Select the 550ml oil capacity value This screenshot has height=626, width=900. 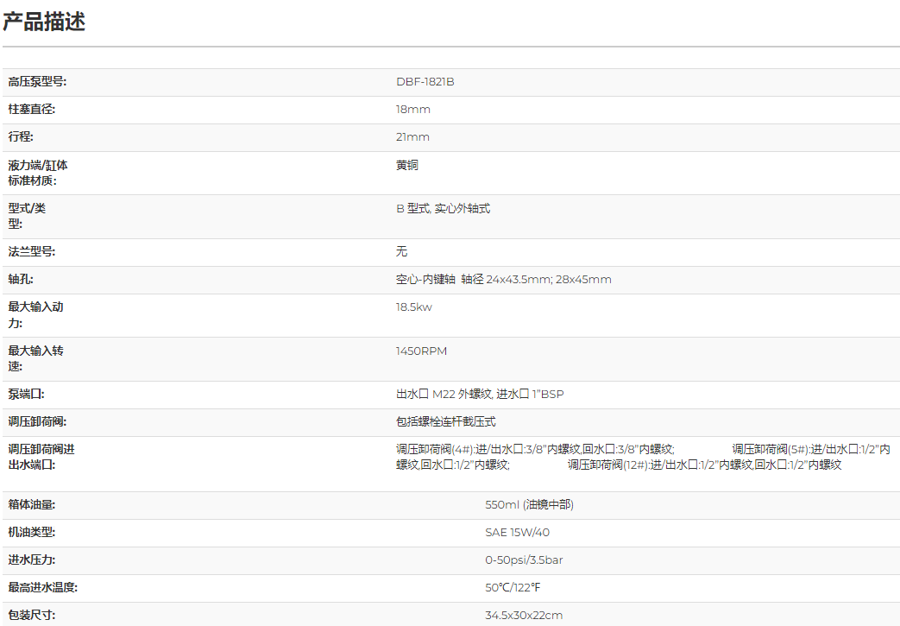(529, 505)
